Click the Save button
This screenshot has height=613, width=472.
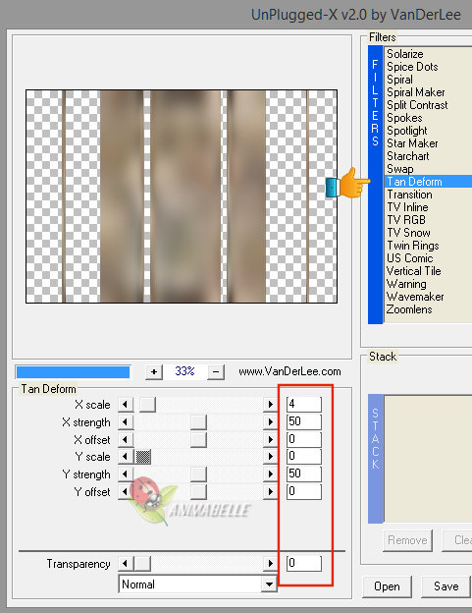[x=446, y=586]
